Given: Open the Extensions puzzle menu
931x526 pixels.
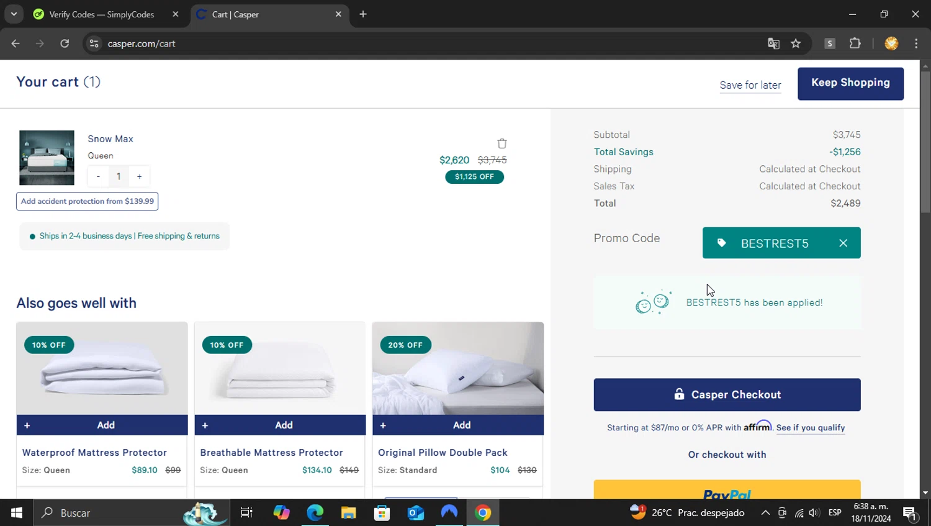Looking at the screenshot, I should coord(855,43).
